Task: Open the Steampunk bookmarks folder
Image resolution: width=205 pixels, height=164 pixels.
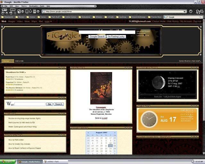Action: [x=7, y=17]
